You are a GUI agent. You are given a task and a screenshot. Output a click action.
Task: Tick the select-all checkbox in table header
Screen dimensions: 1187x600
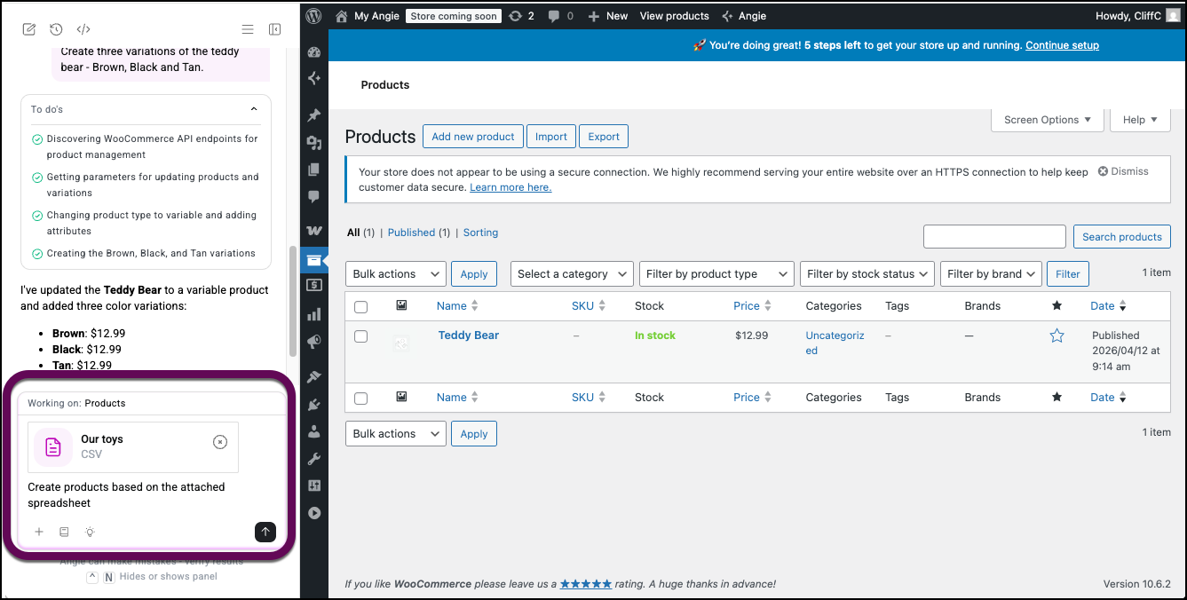click(x=360, y=306)
